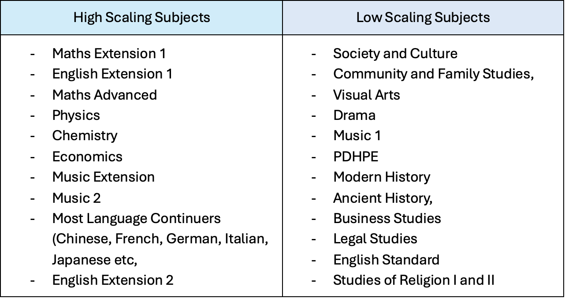Select Modern History list item
Screen dimensions: 565x298
click(x=382, y=177)
